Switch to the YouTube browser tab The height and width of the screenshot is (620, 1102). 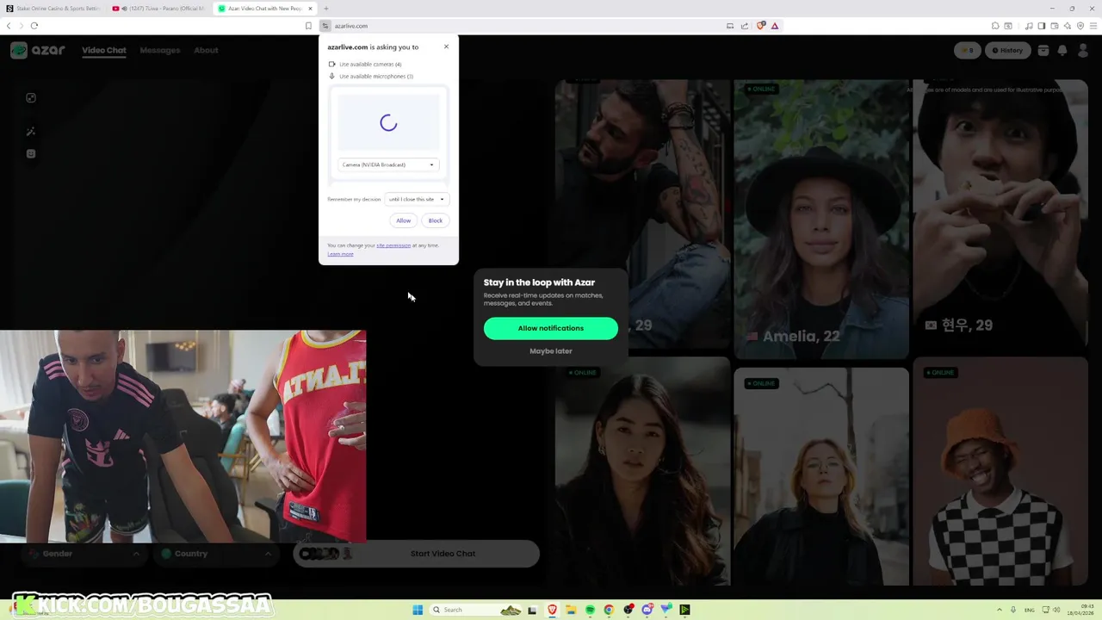coord(160,9)
